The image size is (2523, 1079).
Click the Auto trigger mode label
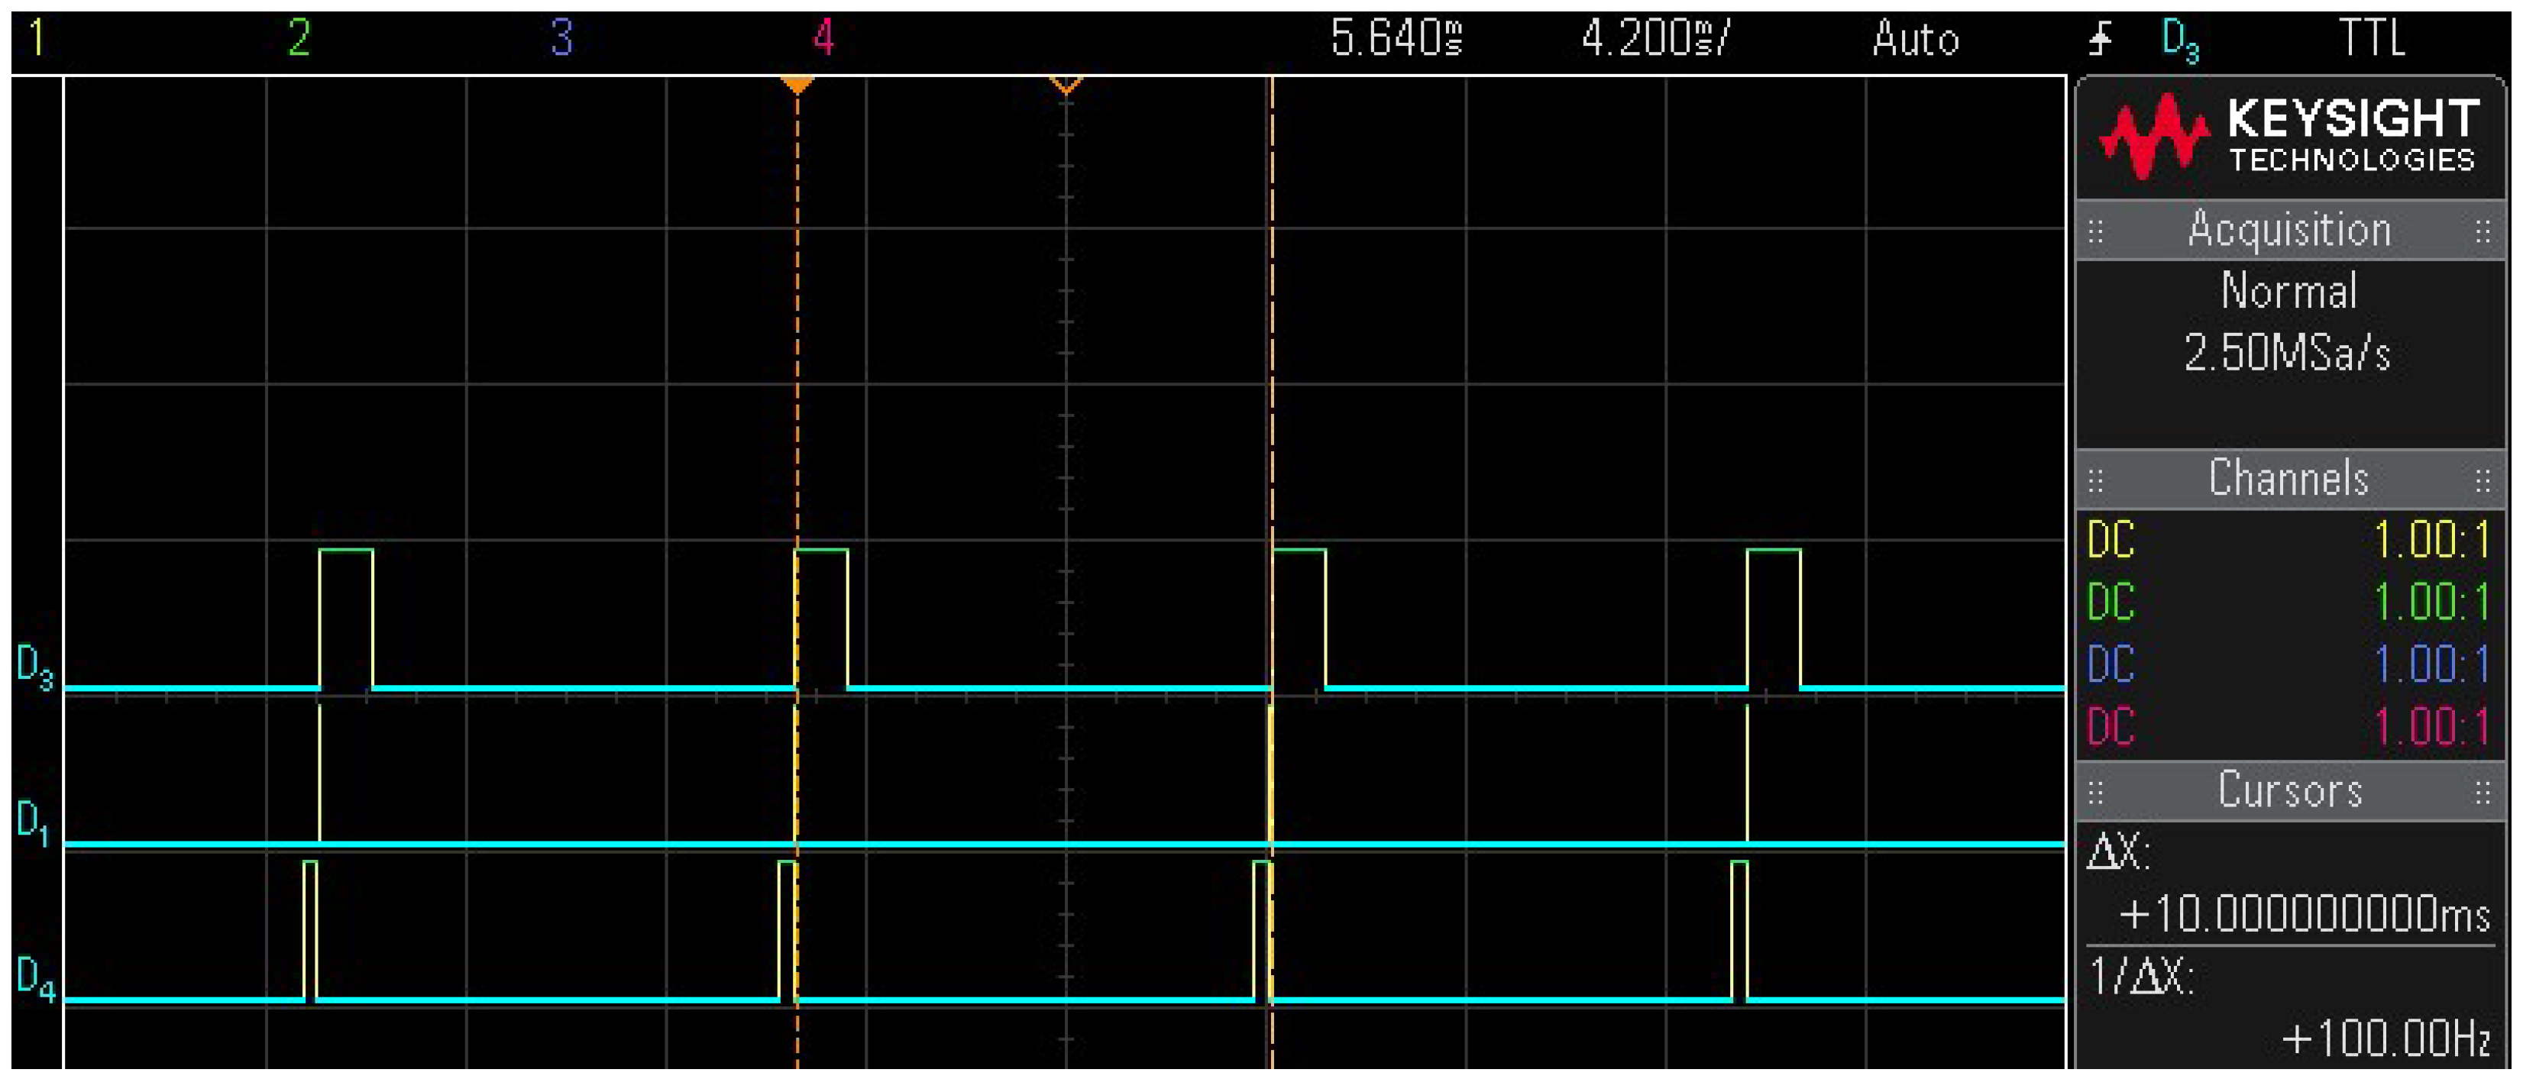(x=1916, y=39)
